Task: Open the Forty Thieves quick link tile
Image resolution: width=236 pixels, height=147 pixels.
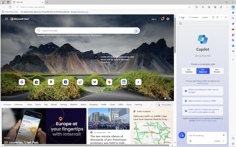Action: tap(95, 82)
